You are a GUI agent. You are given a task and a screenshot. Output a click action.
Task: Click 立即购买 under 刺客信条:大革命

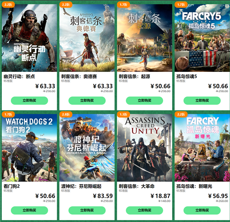[144, 210]
